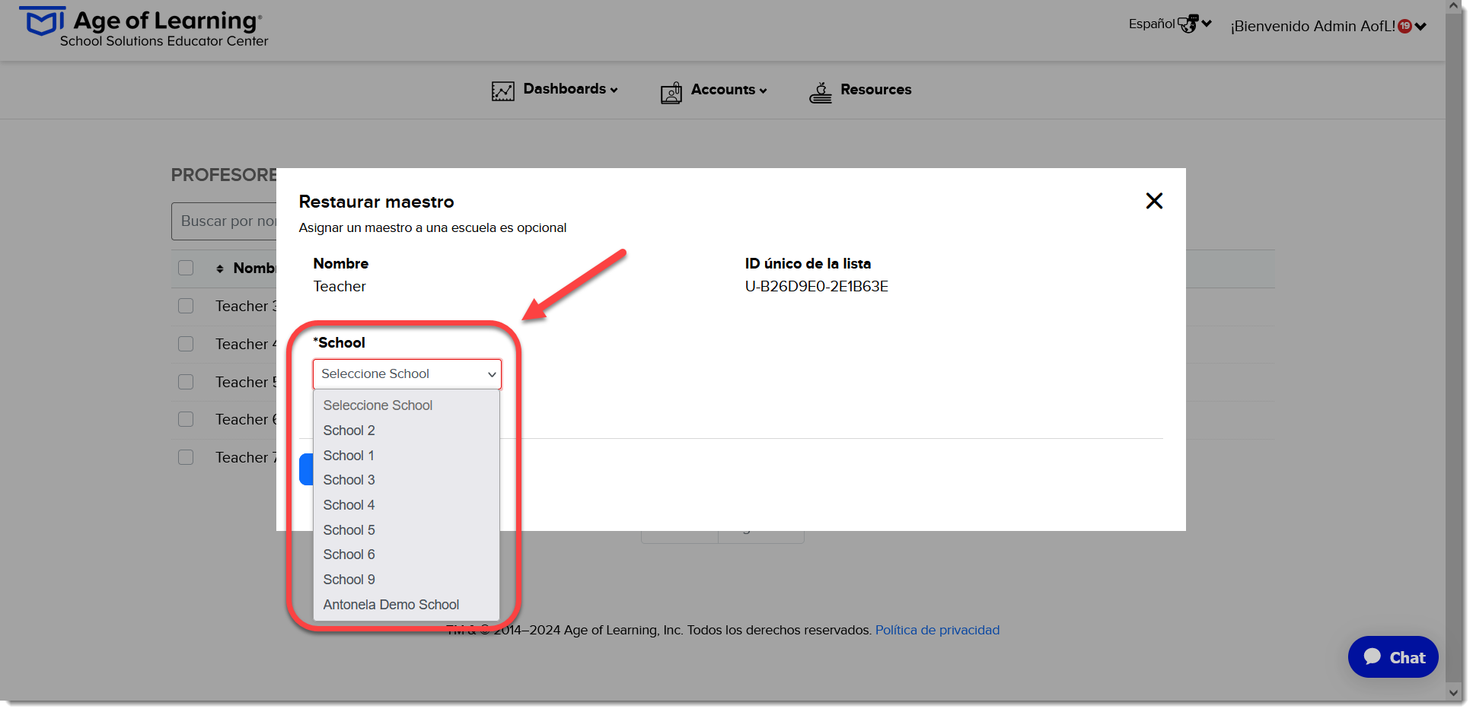
Task: Open the Resources stamp icon
Action: 821,93
